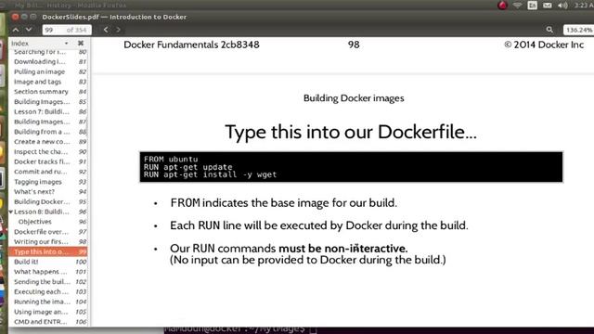The image size is (594, 334).
Task: Click the slide title 'Type this into our Dockerfile...'
Action: point(351,132)
